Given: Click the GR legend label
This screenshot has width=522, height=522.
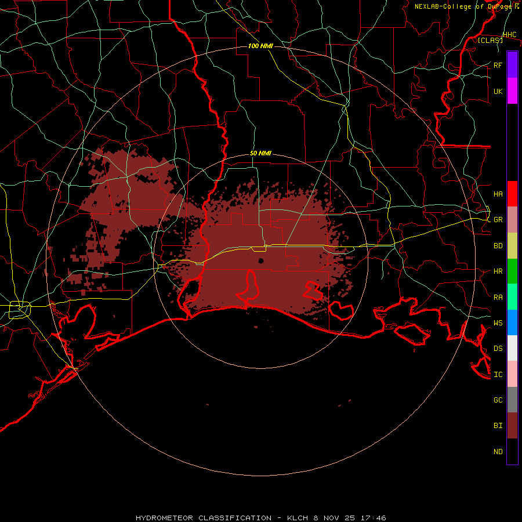Looking at the screenshot, I should tap(498, 220).
